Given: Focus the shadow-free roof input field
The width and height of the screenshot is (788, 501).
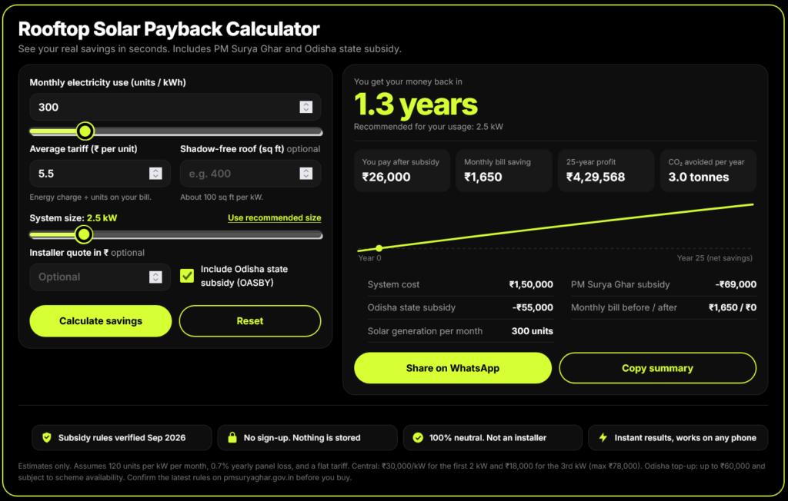Looking at the screenshot, I should pos(250,173).
